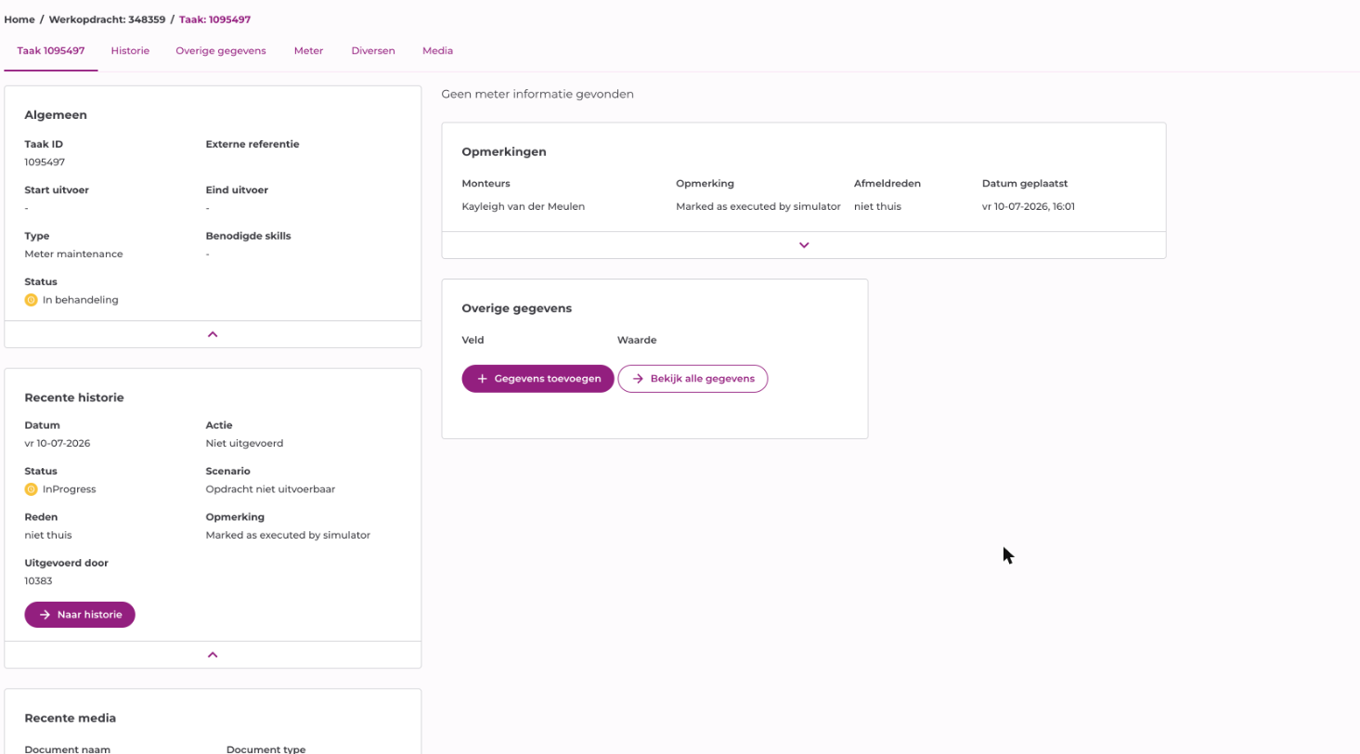Click the Kayleigh van der Meulen cell
The width and height of the screenshot is (1360, 754).
coord(523,206)
